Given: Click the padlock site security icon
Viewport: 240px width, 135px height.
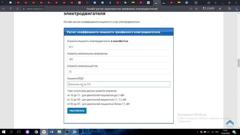Looking at the screenshot, I should point(24,9).
